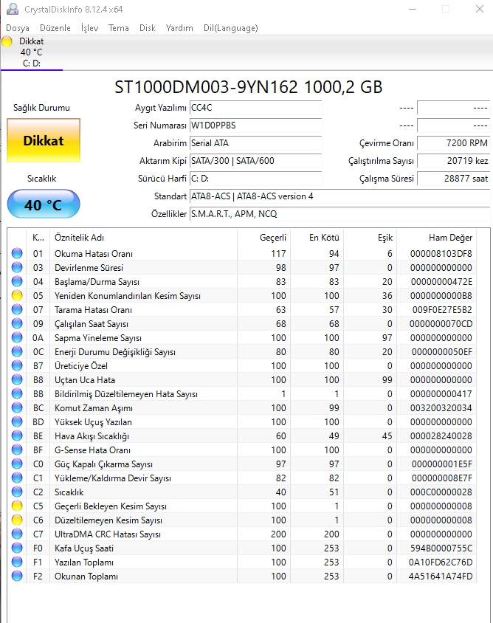493x623 pixels.
Task: Click the yellow status icon of the Dikkat disk tab
Action: click(x=7, y=42)
